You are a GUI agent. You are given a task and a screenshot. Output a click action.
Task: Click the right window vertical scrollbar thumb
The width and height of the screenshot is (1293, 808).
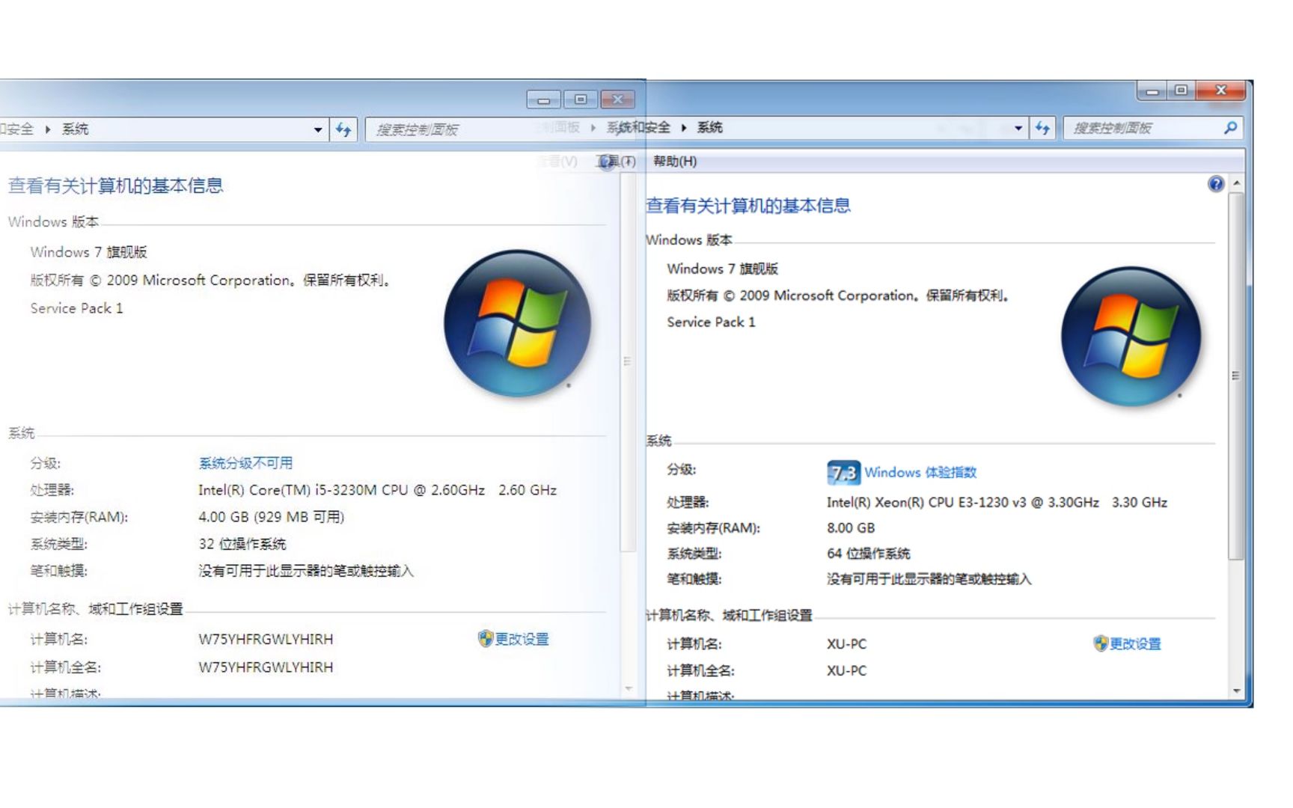1236,376
